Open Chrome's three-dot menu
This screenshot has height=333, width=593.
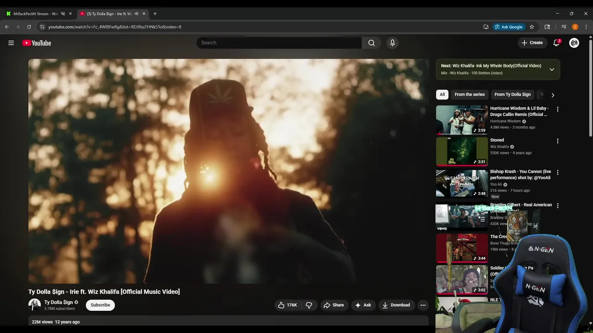(586, 27)
